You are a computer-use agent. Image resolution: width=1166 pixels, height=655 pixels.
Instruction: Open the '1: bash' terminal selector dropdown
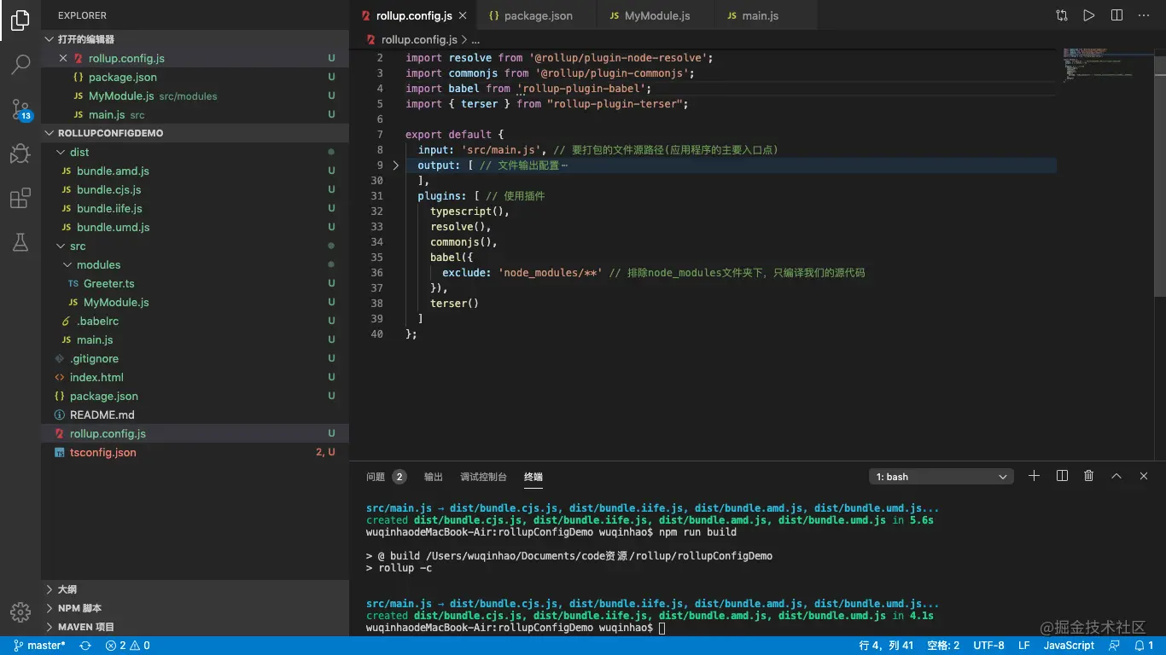click(x=941, y=477)
